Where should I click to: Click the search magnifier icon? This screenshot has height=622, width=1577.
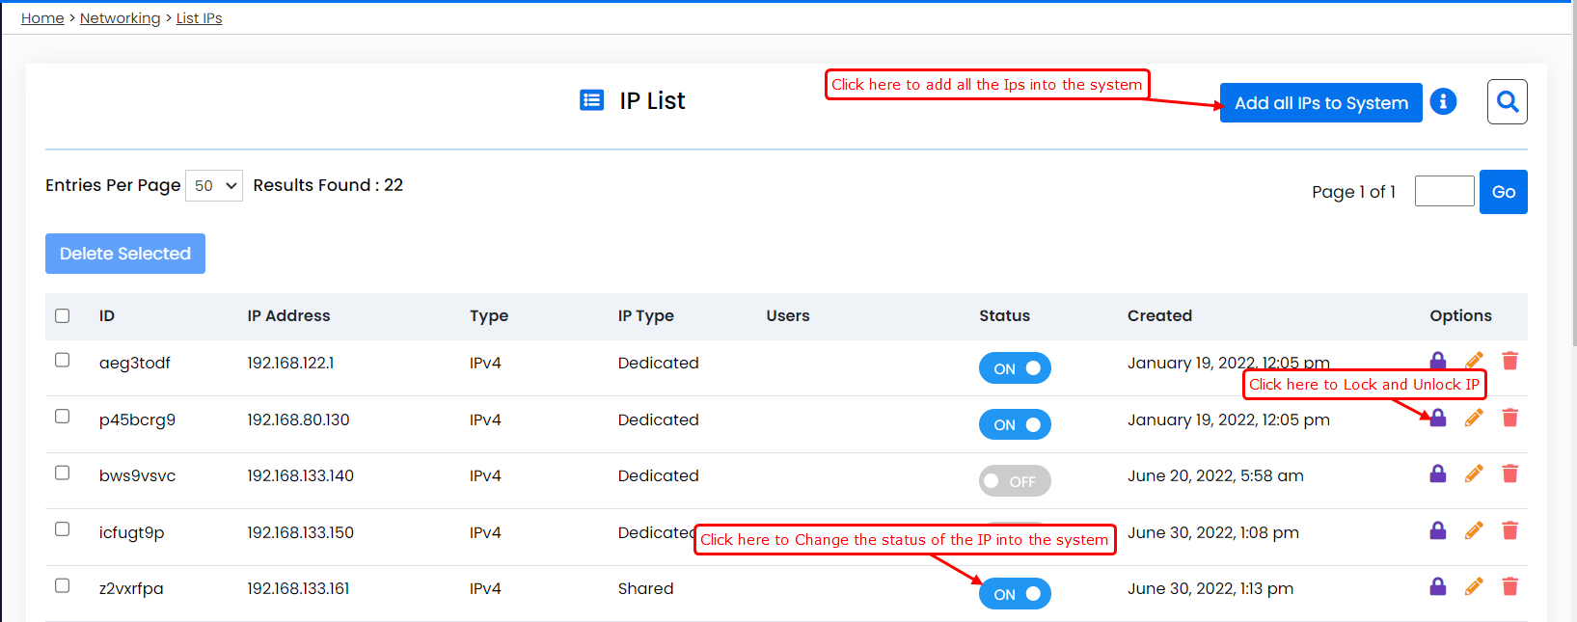(1507, 101)
